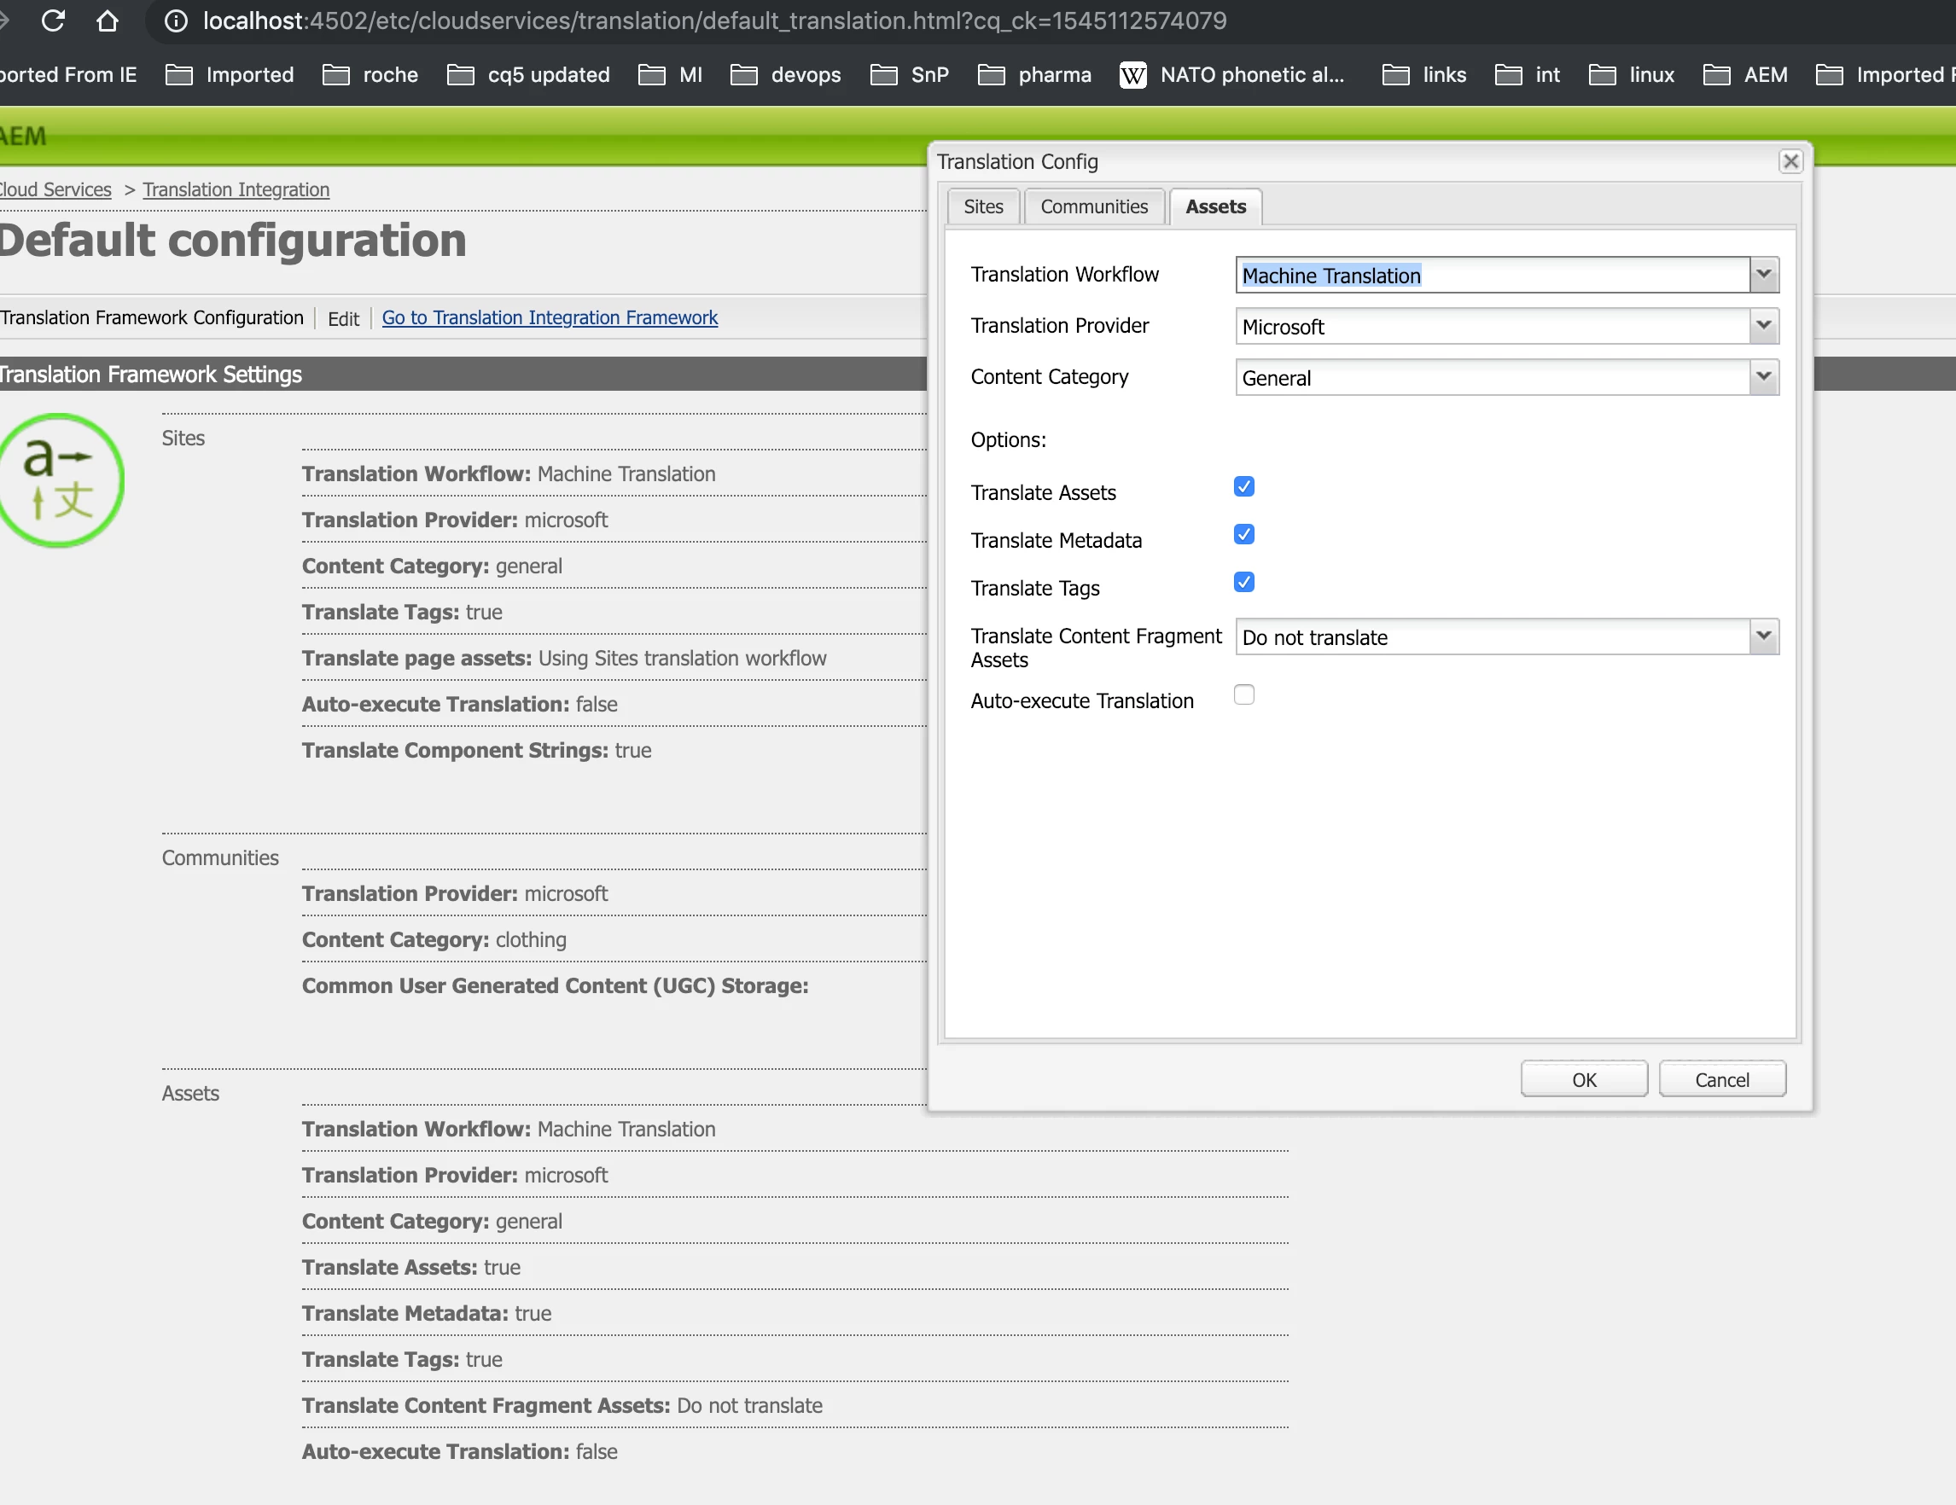Uncheck the Translate Assets checkbox

tap(1243, 487)
